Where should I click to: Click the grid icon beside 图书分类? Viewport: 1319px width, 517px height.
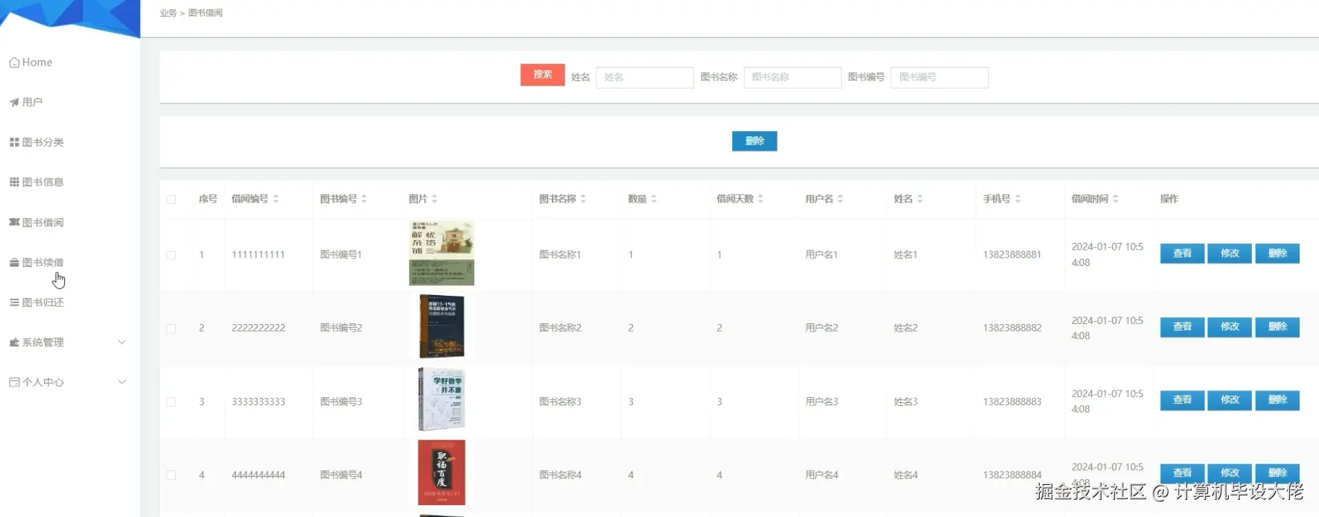pos(14,142)
